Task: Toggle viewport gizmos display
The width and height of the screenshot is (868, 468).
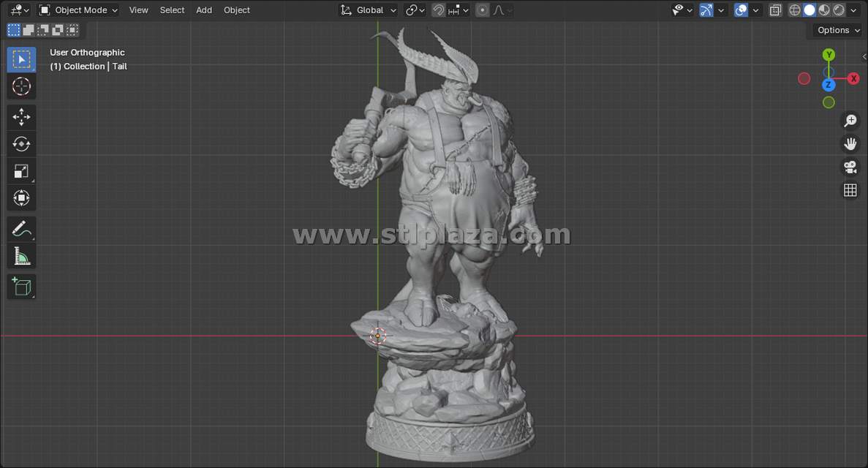Action: [x=706, y=10]
